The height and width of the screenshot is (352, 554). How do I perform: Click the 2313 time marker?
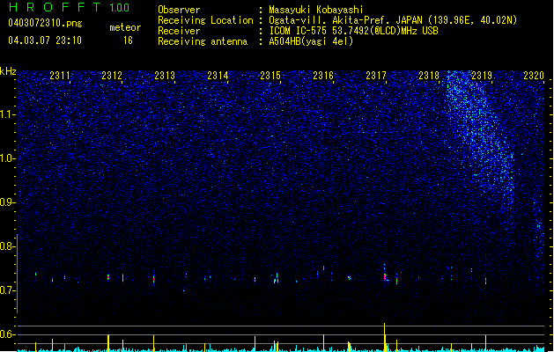[x=165, y=76]
